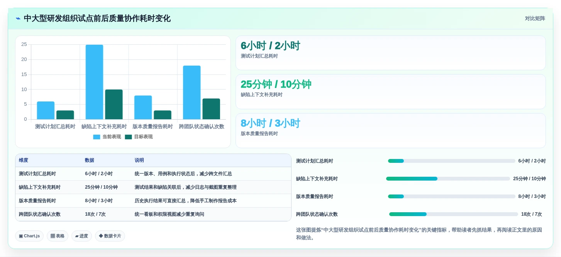Click the main title 中大型研发组织试点前后质量协作耗时变化
Image resolution: width=561 pixels, height=257 pixels.
point(97,19)
